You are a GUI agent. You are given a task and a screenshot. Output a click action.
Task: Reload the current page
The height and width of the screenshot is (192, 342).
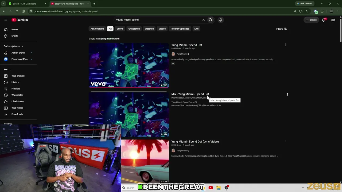pos(17,11)
